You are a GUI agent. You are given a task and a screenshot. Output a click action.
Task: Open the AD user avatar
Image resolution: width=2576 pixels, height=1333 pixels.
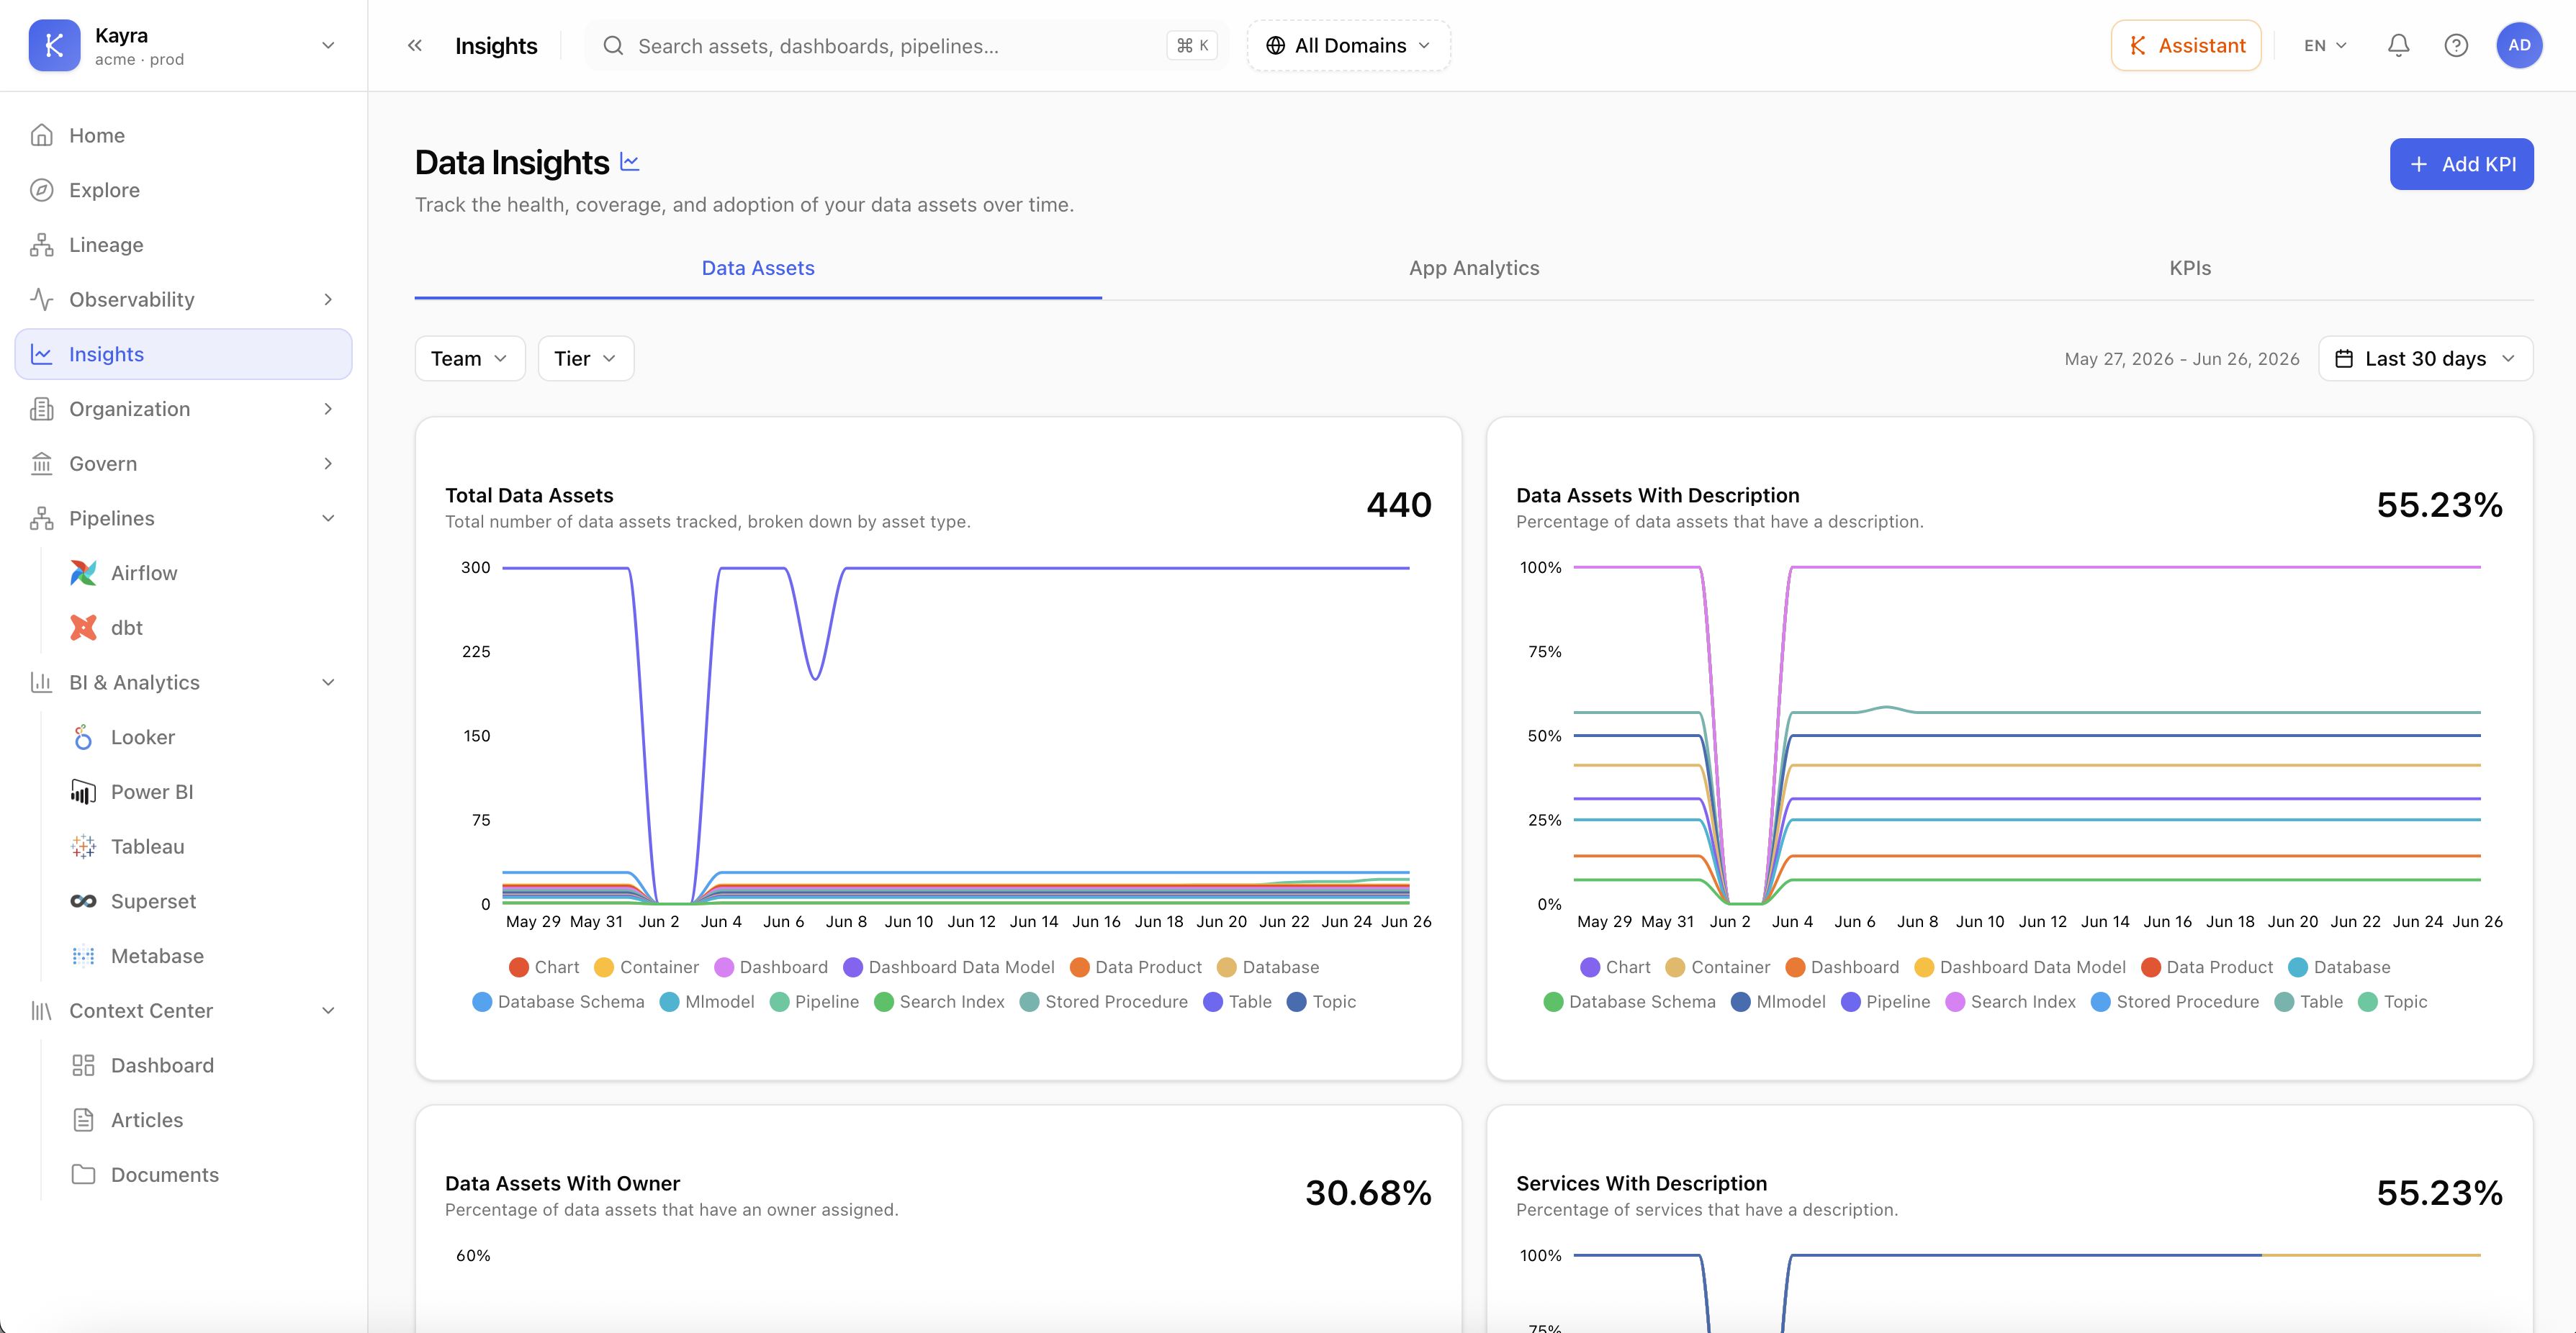pyautogui.click(x=2519, y=46)
